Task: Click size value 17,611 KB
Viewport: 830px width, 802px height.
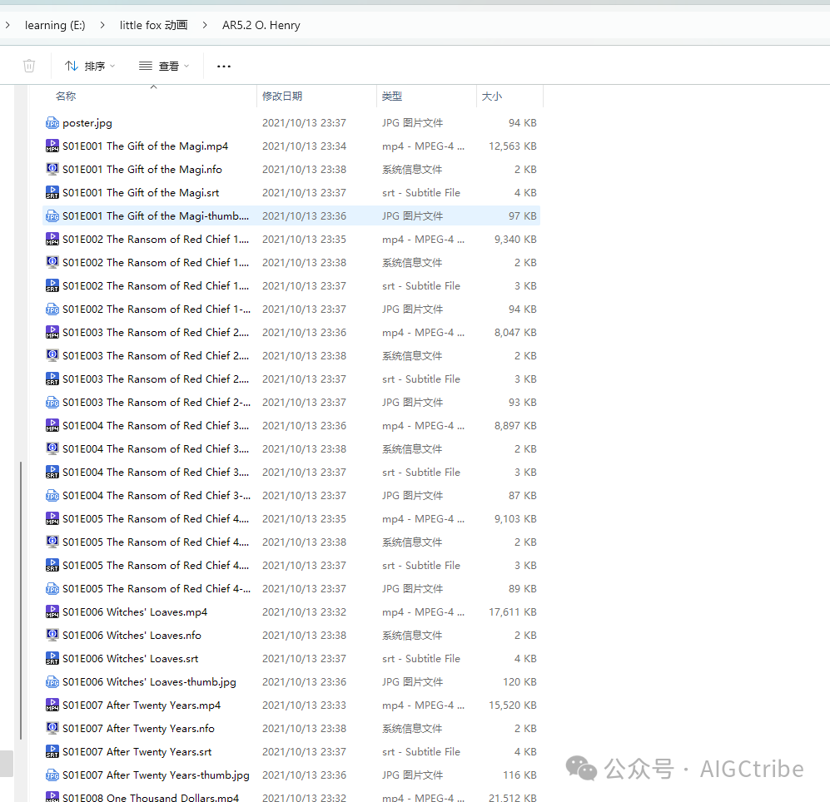Action: 512,611
